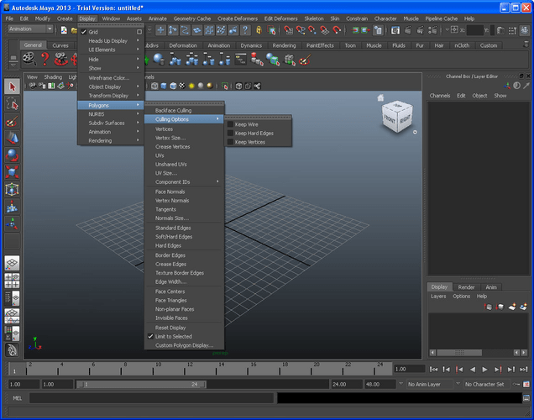Open Options menu in Layer Editor
The width and height of the screenshot is (534, 420).
coord(461,297)
